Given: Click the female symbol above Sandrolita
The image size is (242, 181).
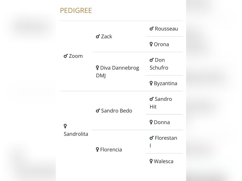Looking at the screenshot, I should click(x=65, y=126).
